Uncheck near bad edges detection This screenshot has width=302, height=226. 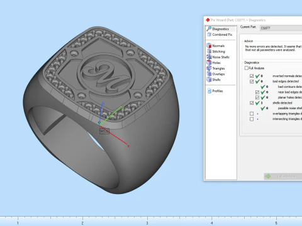(x=257, y=92)
